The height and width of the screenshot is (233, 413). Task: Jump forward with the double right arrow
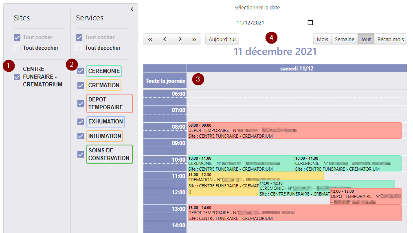(x=194, y=39)
